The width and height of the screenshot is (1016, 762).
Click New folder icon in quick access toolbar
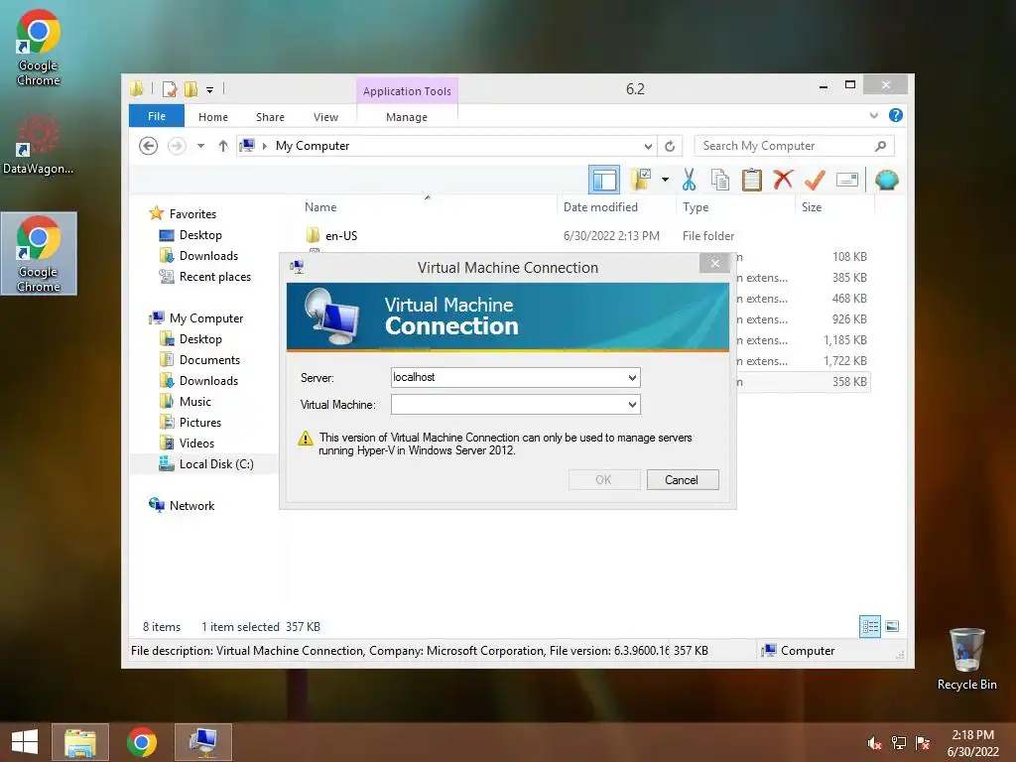190,88
